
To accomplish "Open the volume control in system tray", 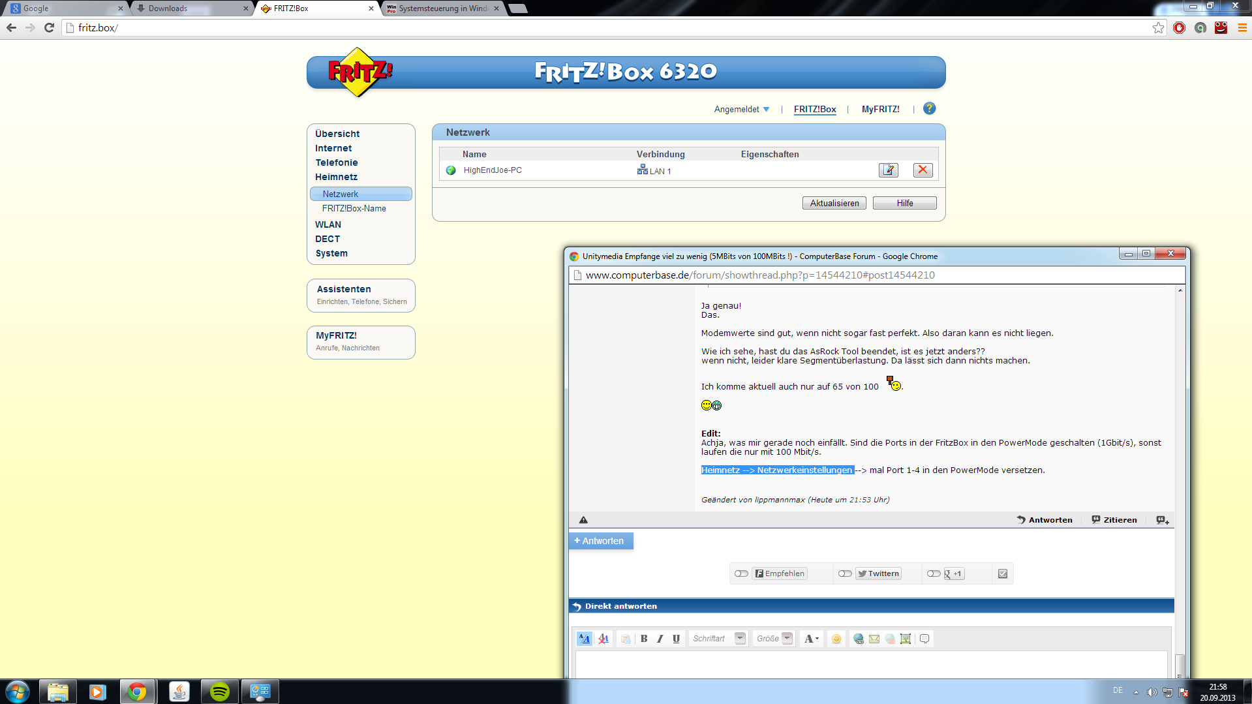I will [x=1152, y=692].
